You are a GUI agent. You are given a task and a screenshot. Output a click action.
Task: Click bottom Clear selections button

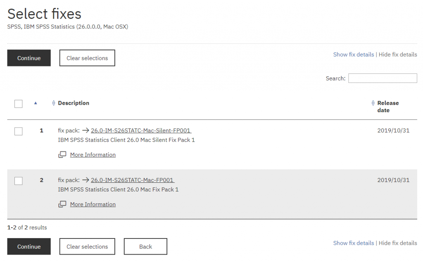[x=87, y=247]
